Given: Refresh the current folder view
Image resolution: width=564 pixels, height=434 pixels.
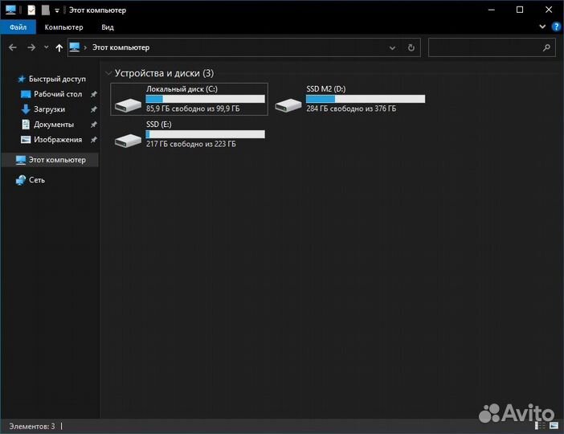Looking at the screenshot, I should click(x=411, y=47).
